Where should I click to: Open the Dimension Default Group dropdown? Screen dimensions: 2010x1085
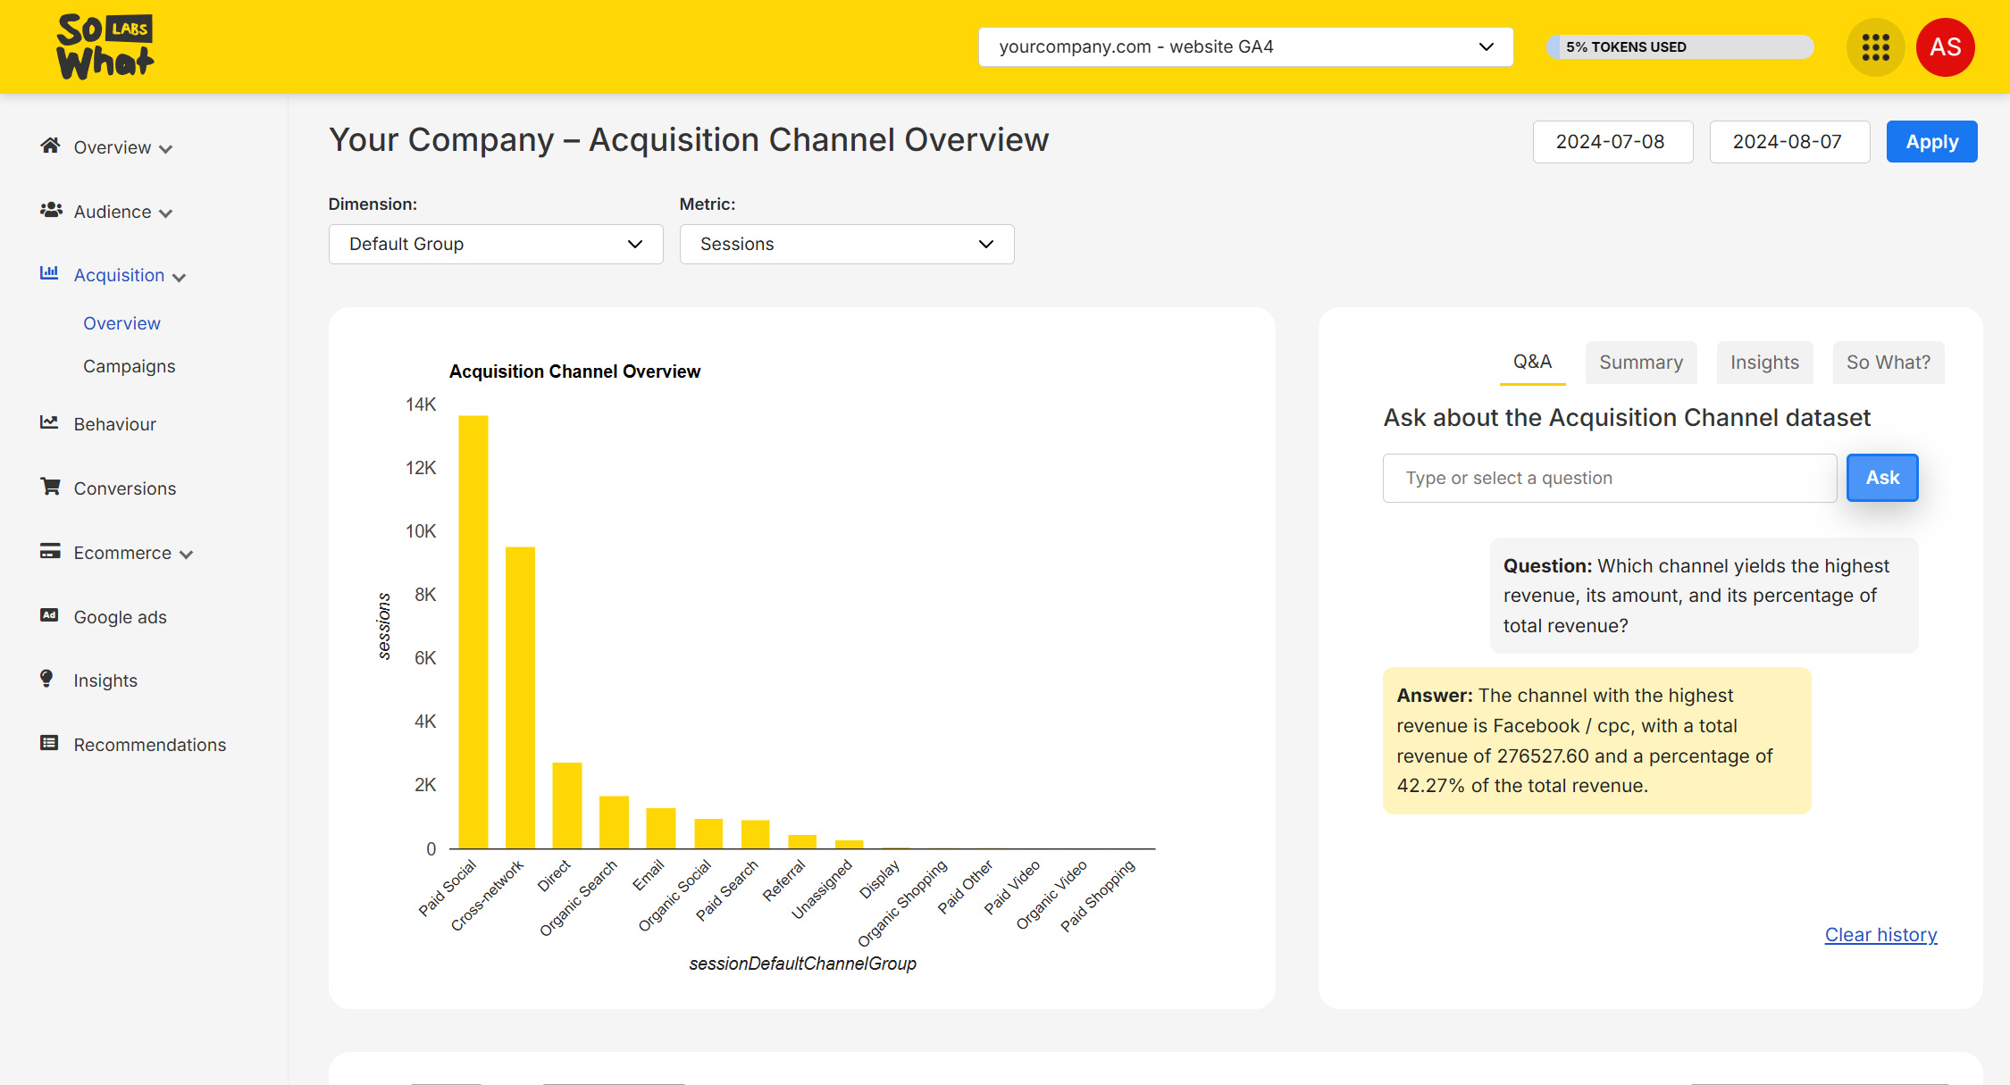coord(496,244)
